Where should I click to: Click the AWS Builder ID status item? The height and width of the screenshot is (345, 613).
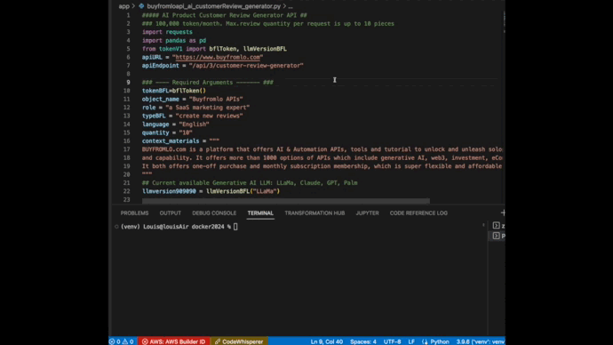pos(173,341)
